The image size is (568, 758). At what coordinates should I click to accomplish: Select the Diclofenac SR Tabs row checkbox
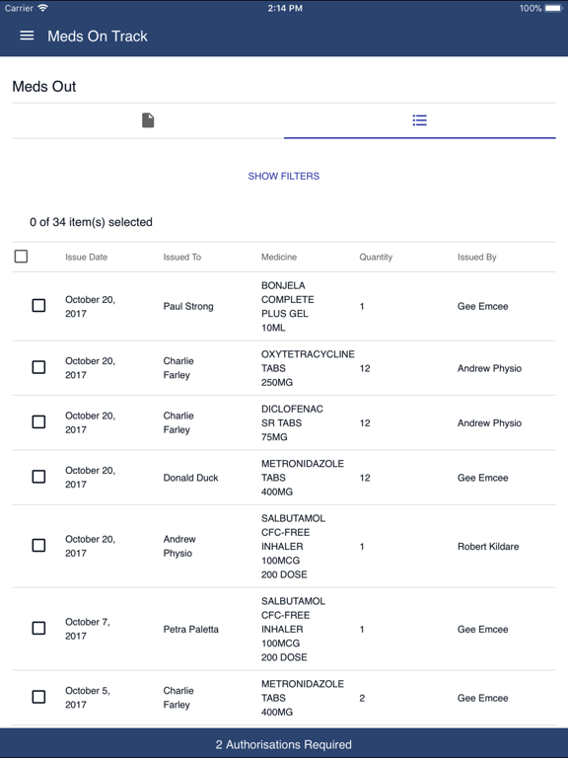coord(38,422)
